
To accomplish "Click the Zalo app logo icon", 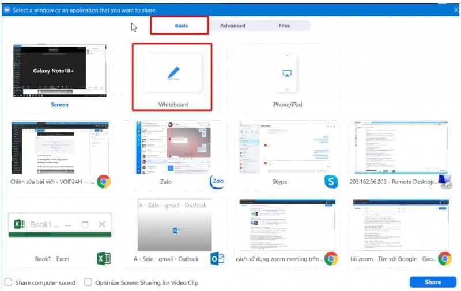I will [217, 182].
